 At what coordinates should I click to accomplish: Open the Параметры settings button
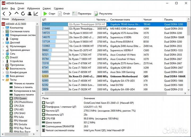click(82, 13)
